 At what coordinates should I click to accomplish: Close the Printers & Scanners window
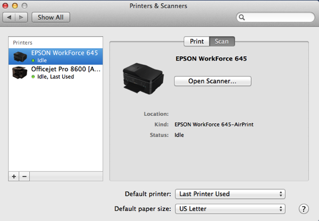tap(7, 6)
